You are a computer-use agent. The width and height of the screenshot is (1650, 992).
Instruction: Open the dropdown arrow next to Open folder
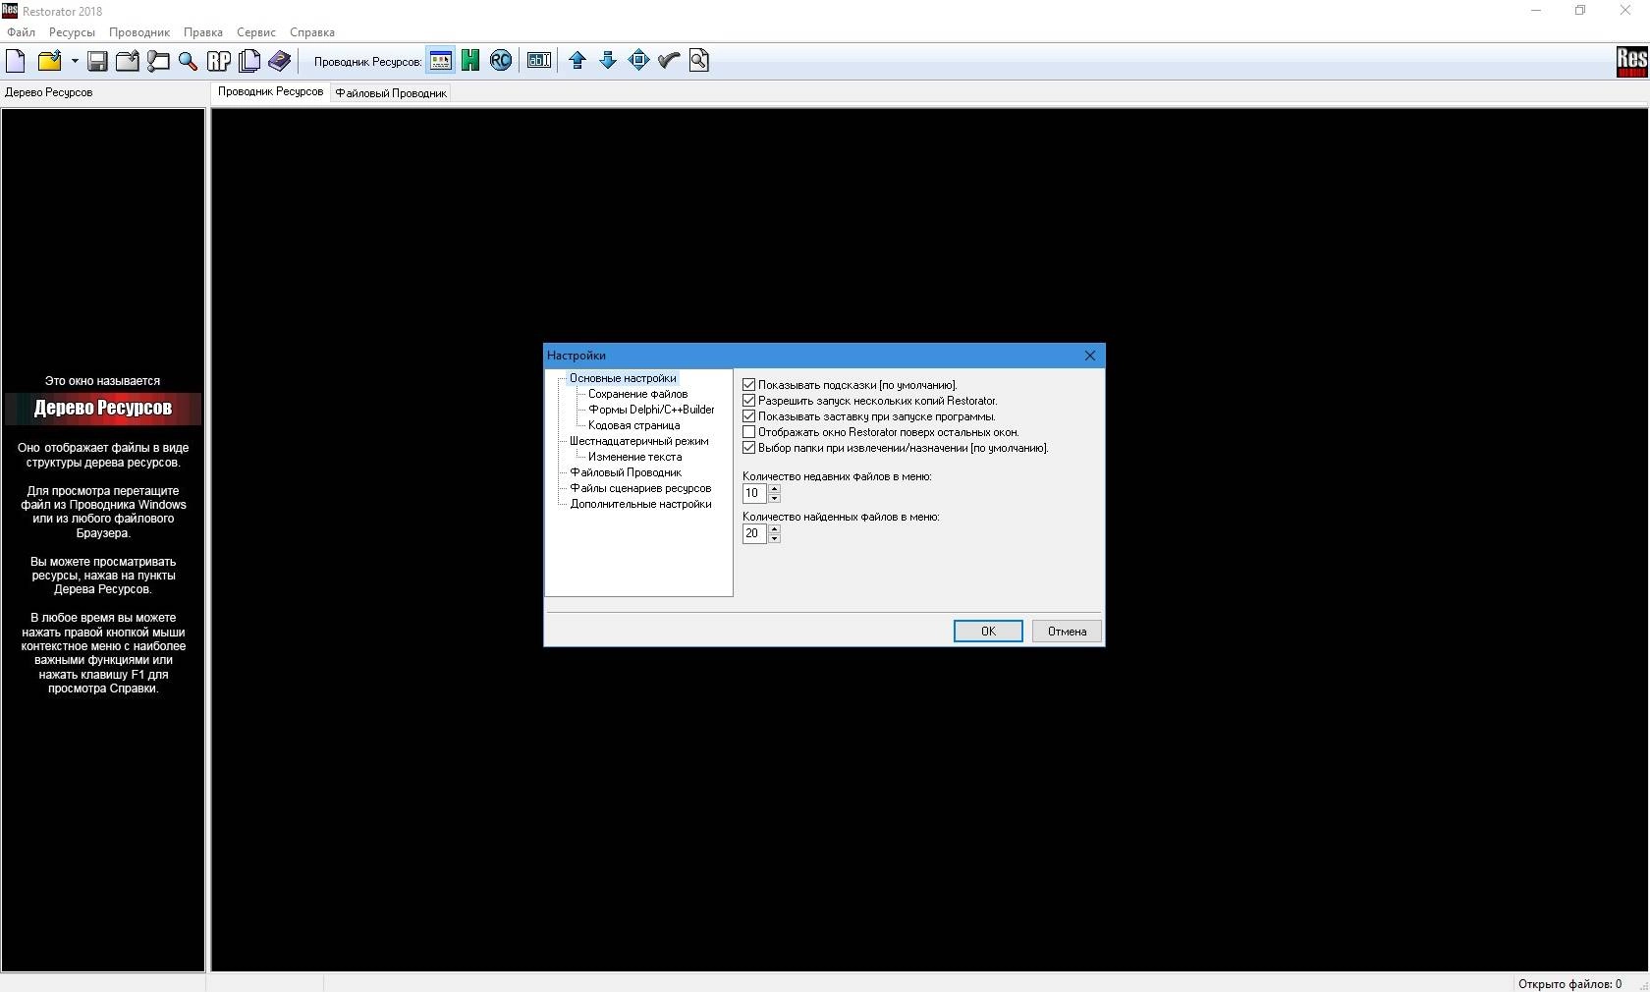(x=75, y=61)
